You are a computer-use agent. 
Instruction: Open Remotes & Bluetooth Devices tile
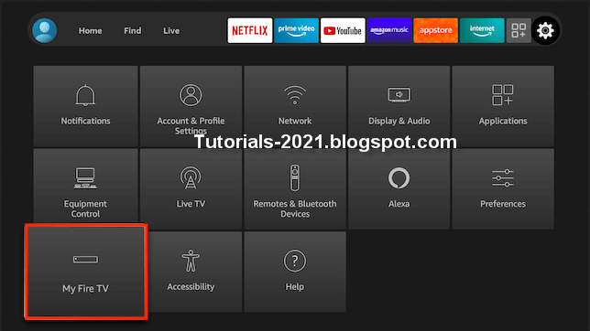click(x=295, y=188)
